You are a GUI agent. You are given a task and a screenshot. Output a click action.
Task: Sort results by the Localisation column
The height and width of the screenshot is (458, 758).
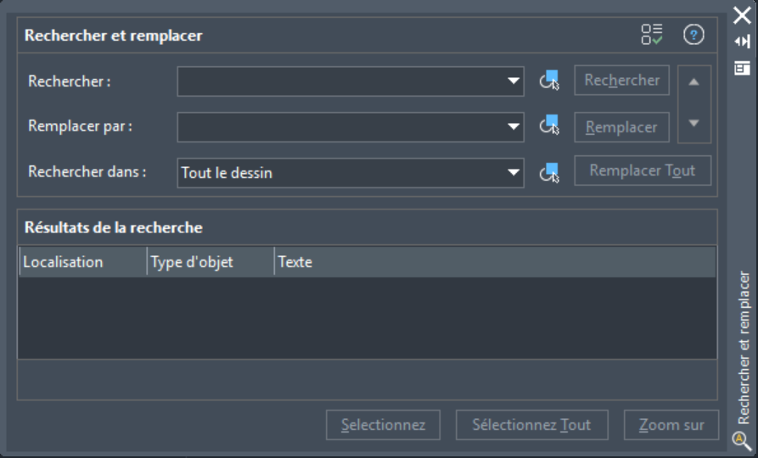point(81,262)
